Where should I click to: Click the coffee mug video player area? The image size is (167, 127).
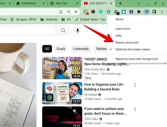point(18,85)
